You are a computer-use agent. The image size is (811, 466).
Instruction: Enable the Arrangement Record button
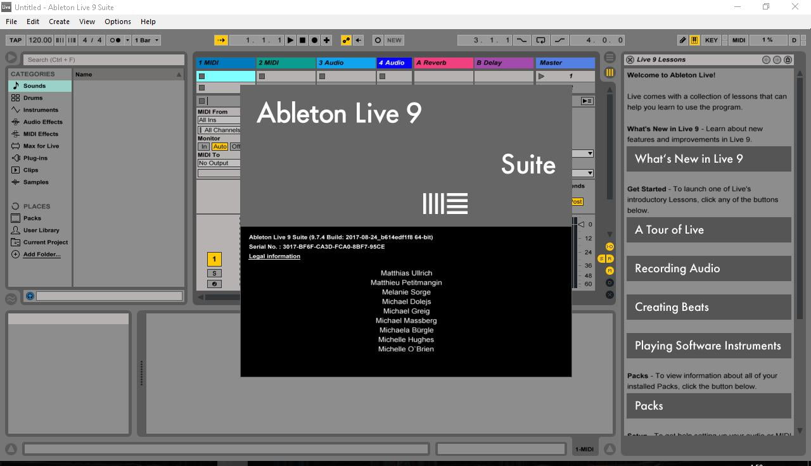coord(314,40)
